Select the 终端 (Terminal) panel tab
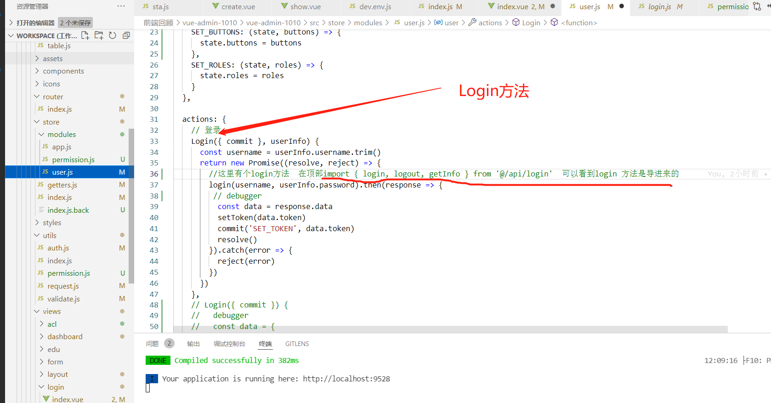This screenshot has width=771, height=403. coord(265,344)
